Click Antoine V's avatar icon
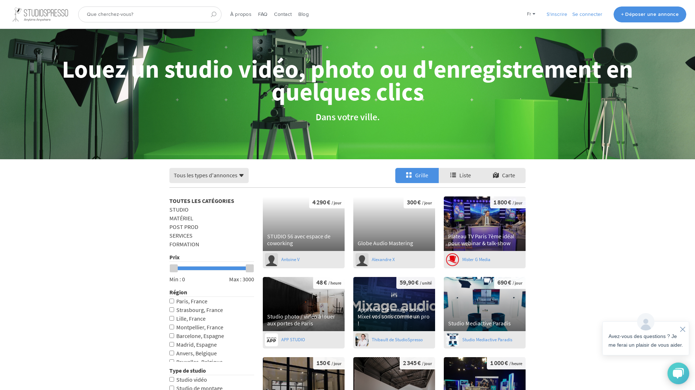This screenshot has height=390, width=695. (271, 260)
